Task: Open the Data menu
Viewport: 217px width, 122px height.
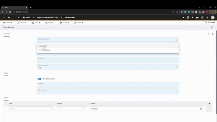Action: pos(36,23)
